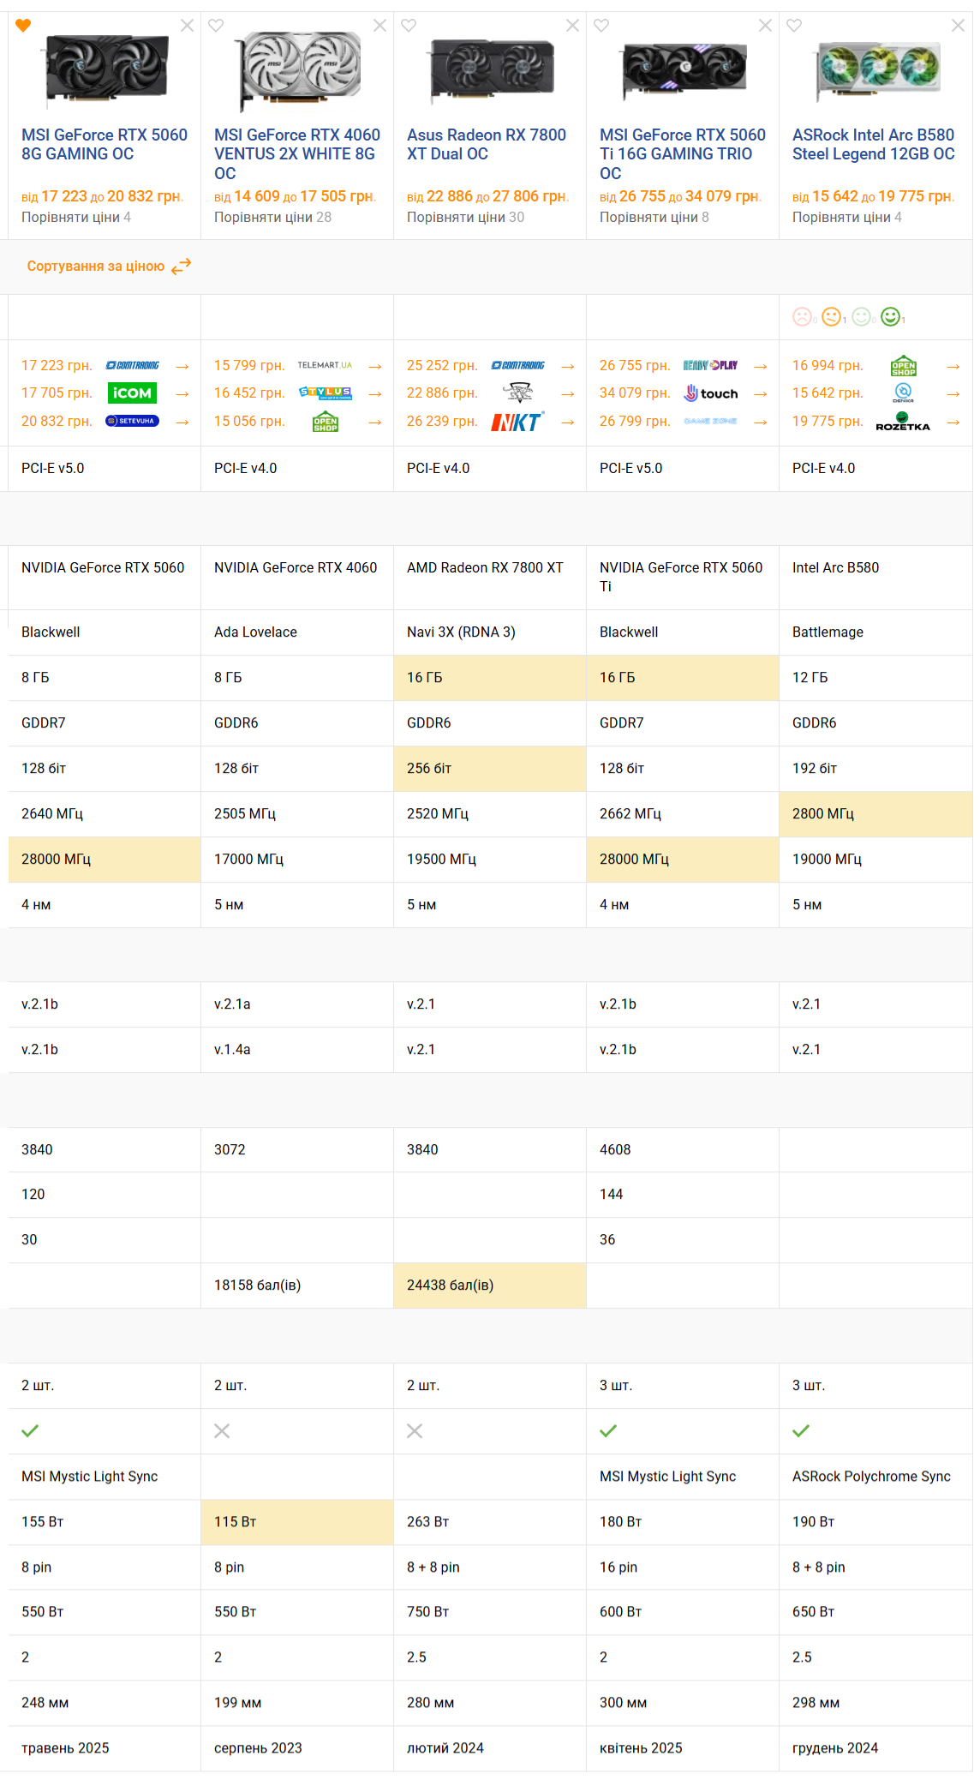Click arrow for the 19 775 грн. offer
Image resolution: width=980 pixels, height=1792 pixels.
click(x=953, y=423)
